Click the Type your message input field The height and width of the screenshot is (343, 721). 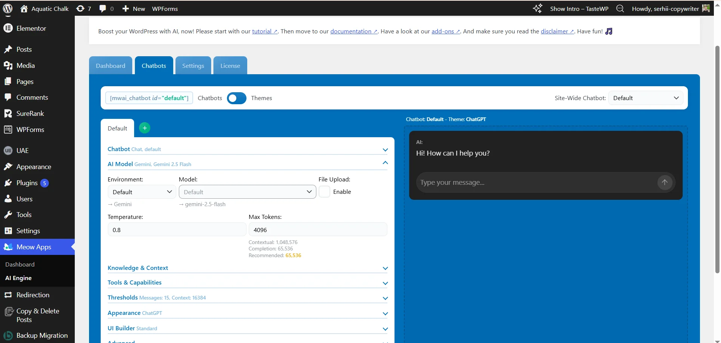click(x=526, y=183)
